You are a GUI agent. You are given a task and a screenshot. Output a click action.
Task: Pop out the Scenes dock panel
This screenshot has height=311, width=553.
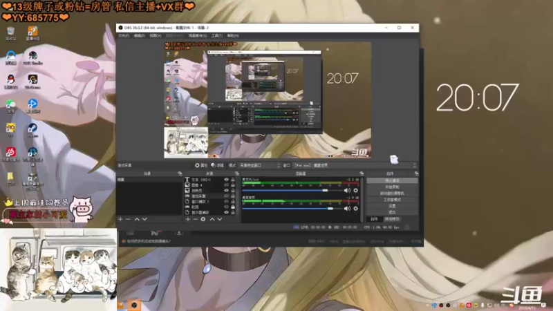pos(180,174)
